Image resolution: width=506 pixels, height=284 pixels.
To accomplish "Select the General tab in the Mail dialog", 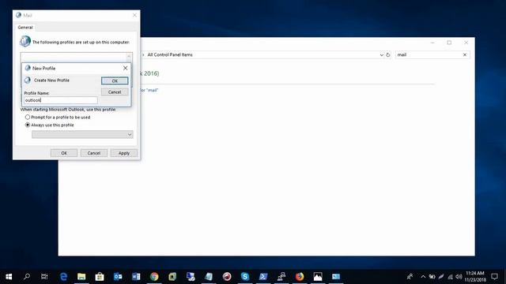I will tap(25, 28).
